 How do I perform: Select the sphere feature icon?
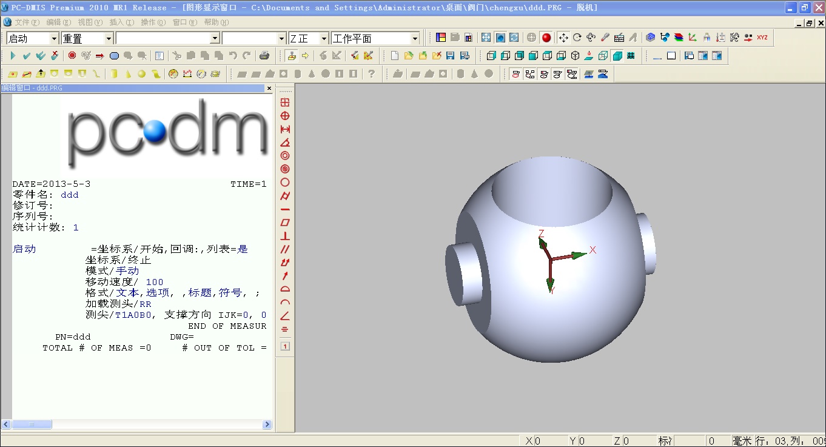141,74
